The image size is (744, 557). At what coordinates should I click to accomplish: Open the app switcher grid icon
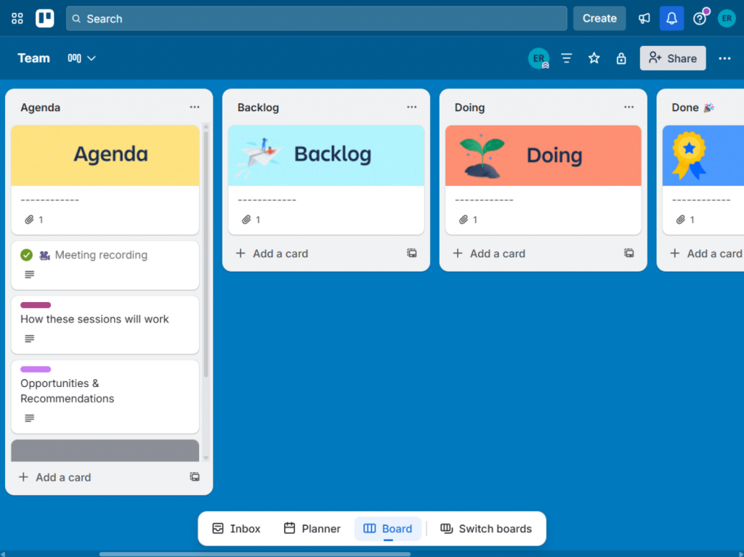click(17, 18)
